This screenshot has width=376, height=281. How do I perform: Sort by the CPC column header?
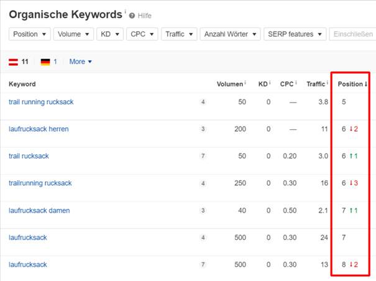point(287,84)
